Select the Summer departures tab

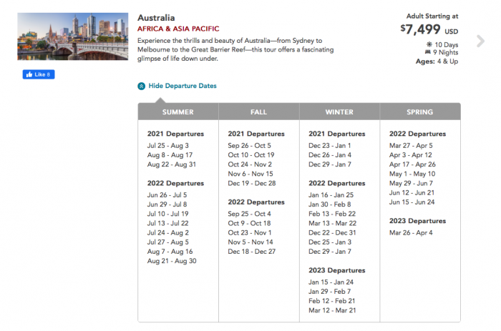point(178,112)
